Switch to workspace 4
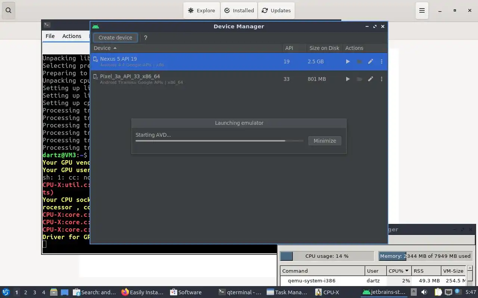Image resolution: width=478 pixels, height=298 pixels. tap(43, 292)
